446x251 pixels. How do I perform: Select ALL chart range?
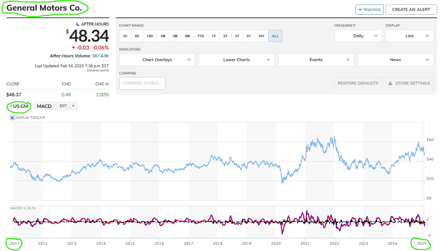click(x=275, y=36)
